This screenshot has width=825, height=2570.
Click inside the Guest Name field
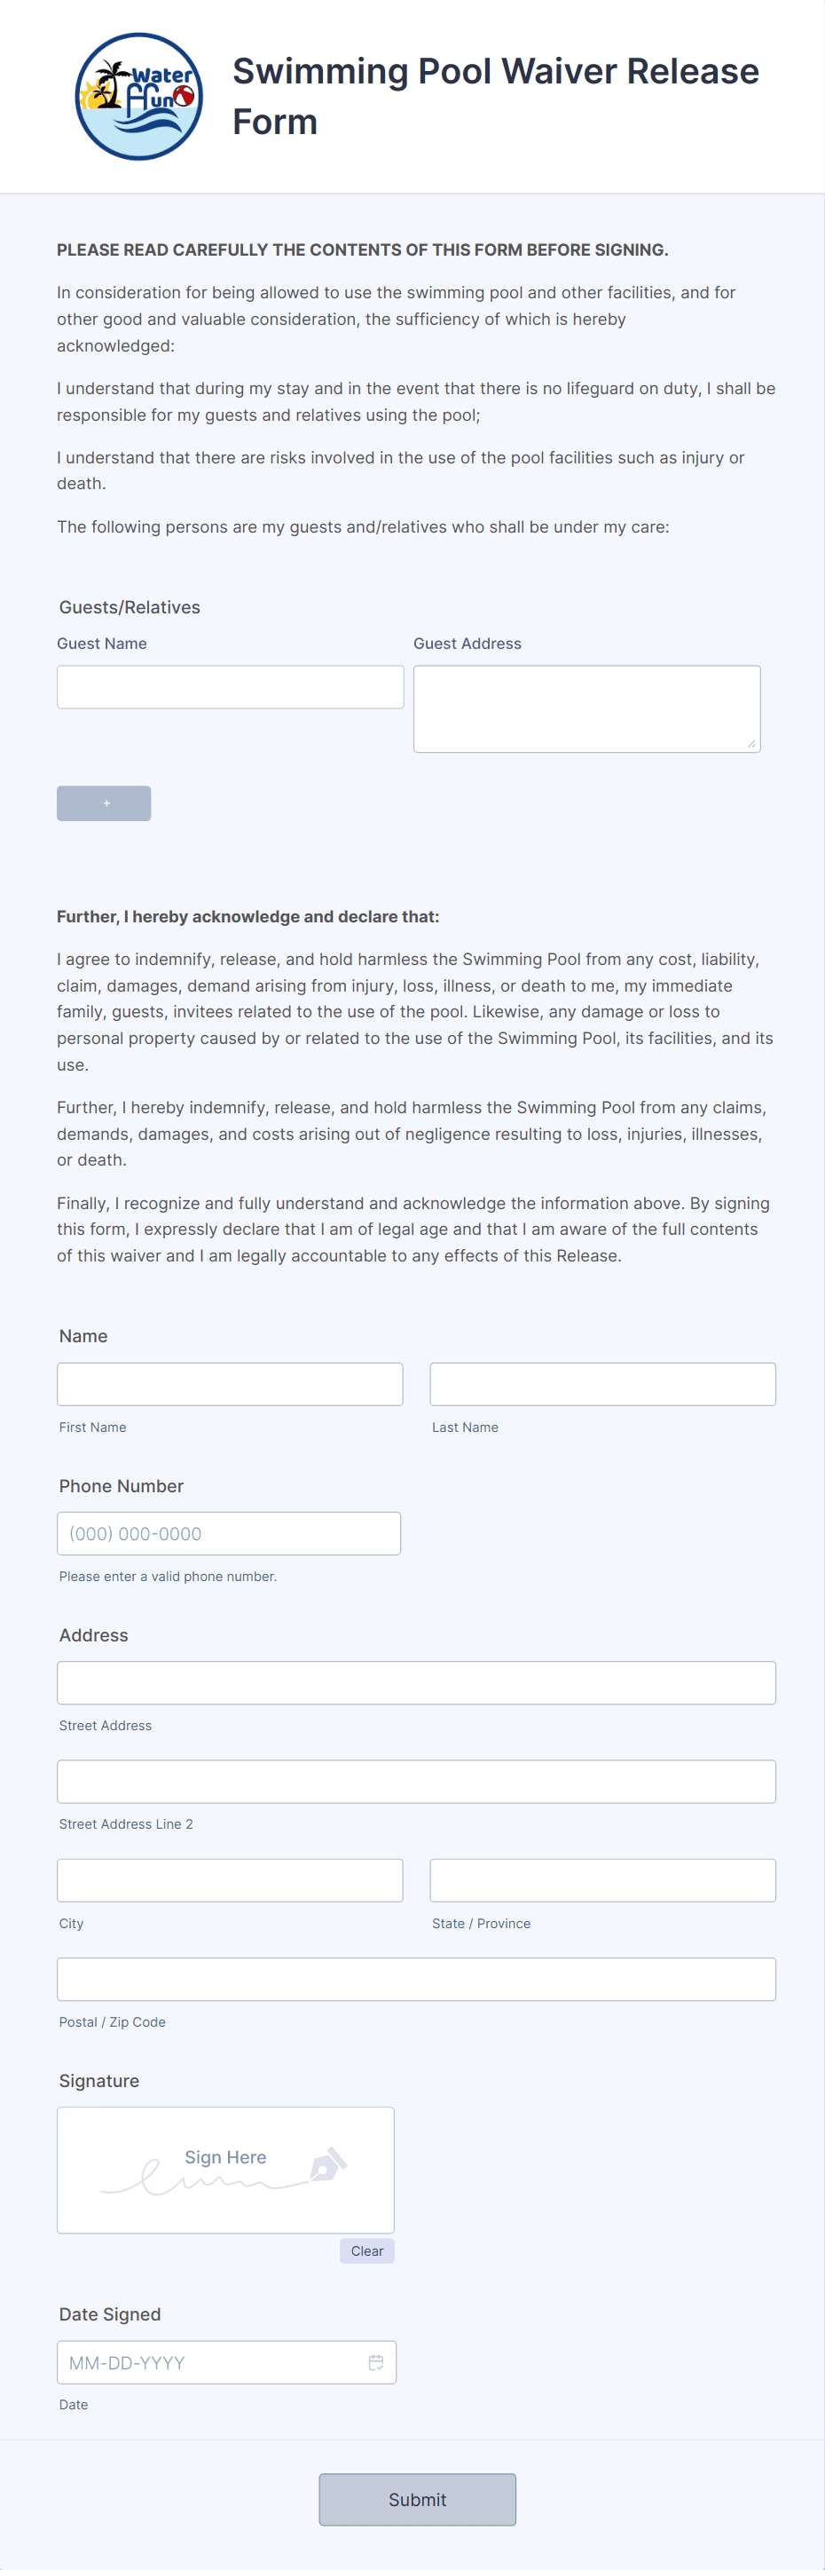[x=230, y=686]
